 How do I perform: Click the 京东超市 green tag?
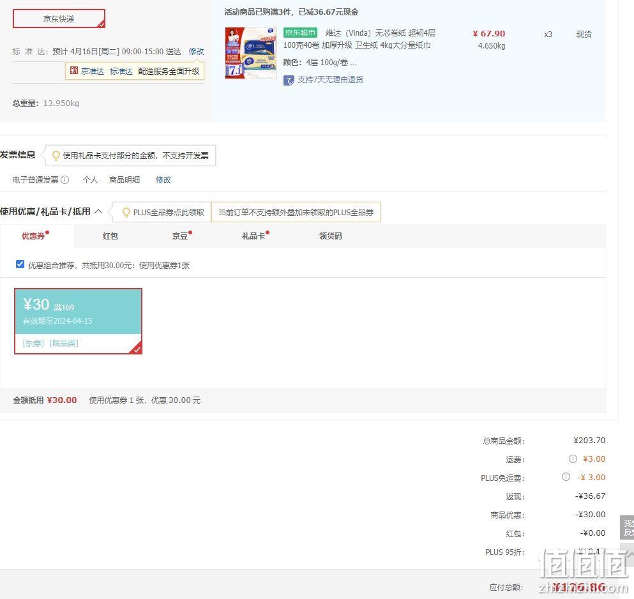point(301,33)
